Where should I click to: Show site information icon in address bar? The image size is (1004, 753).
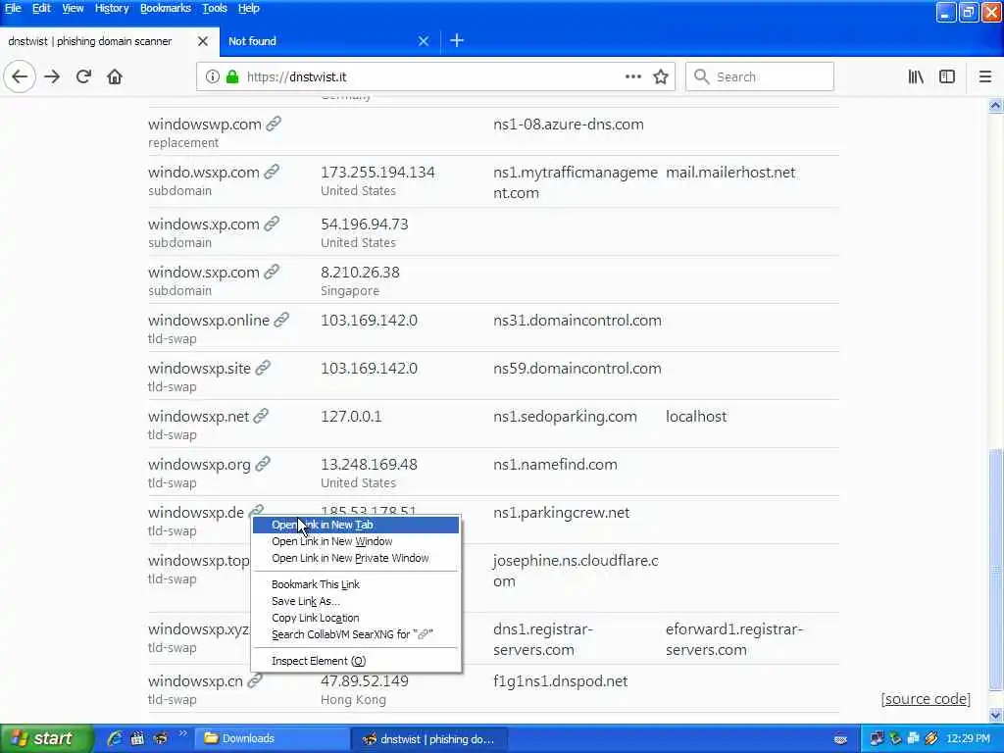(213, 76)
